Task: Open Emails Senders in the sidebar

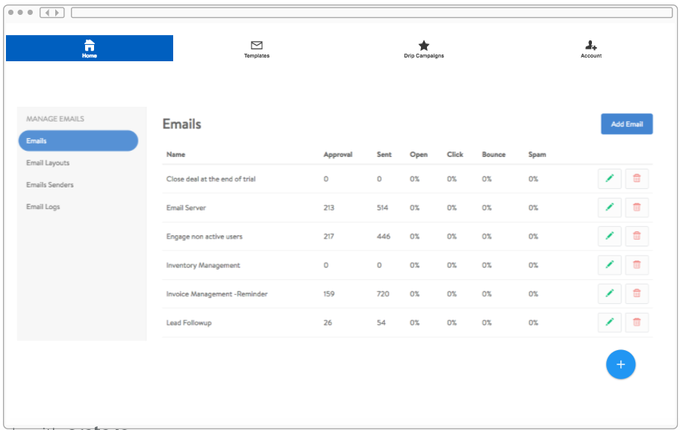Action: 50,185
